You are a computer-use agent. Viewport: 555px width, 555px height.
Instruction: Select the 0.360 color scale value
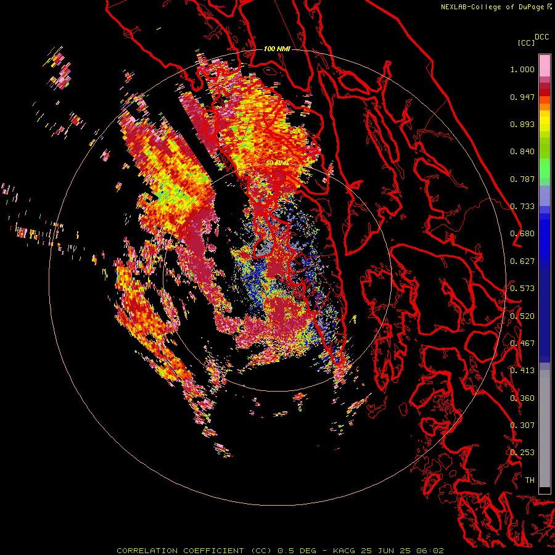522,398
